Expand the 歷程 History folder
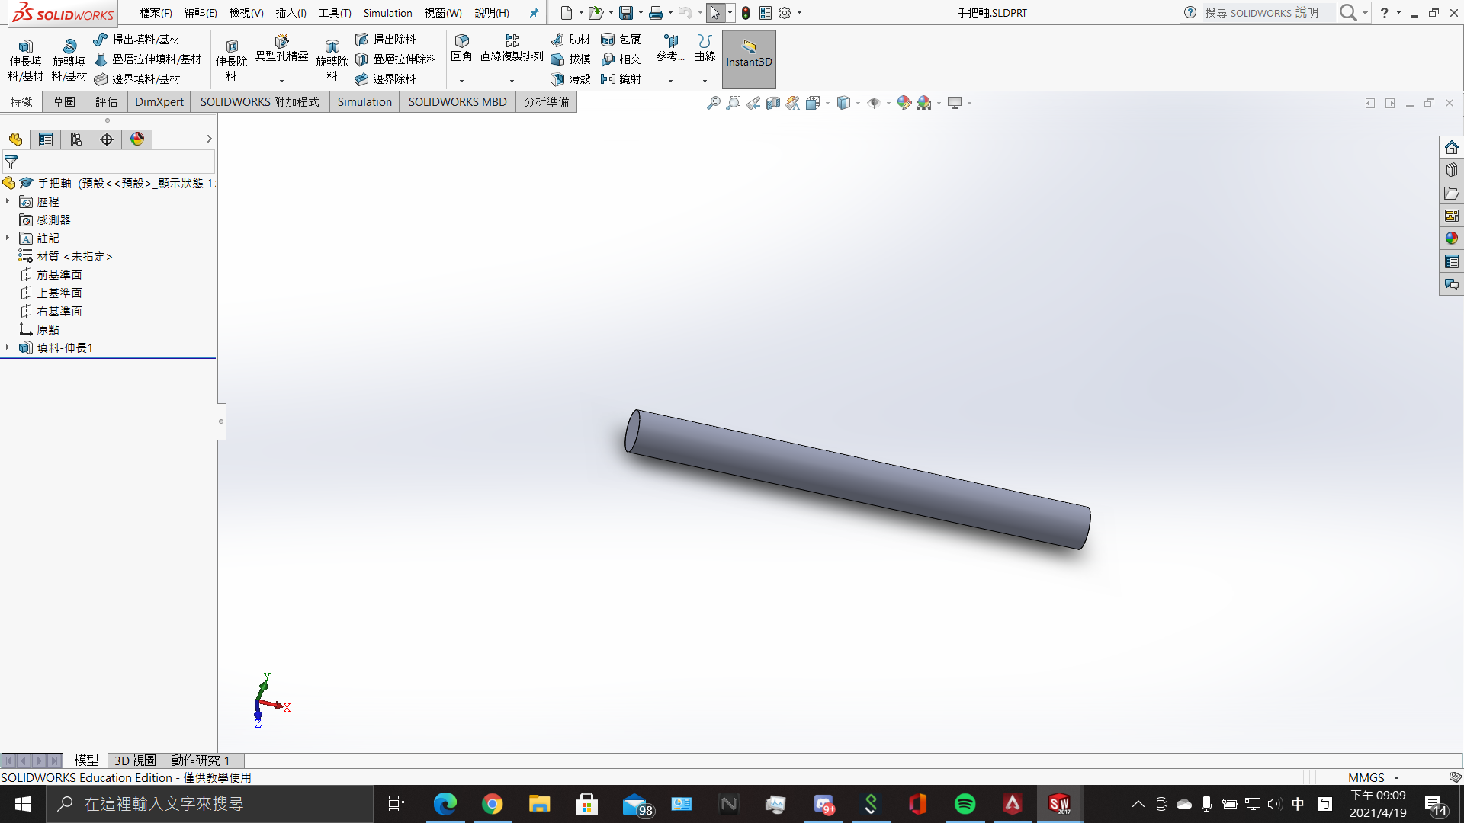 point(8,201)
